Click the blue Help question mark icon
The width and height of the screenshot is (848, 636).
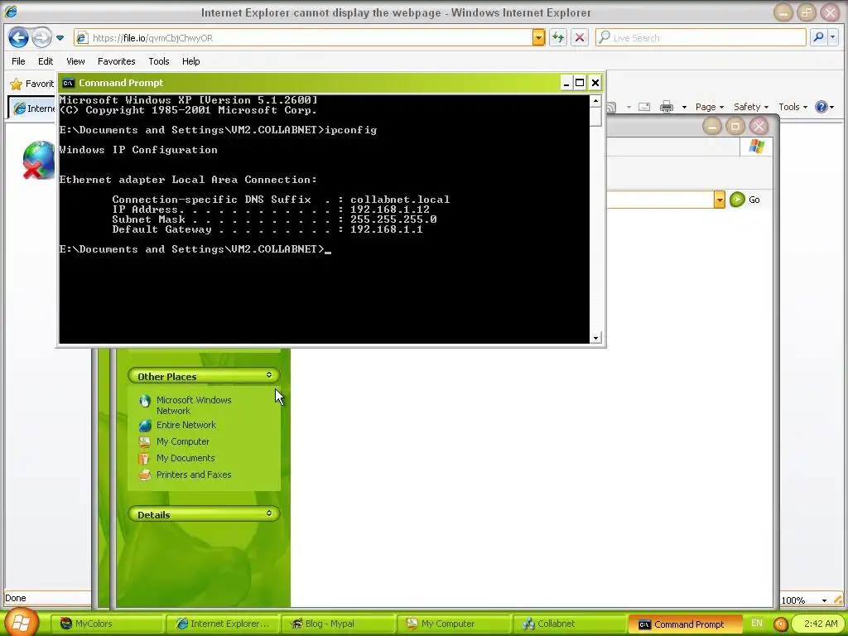click(821, 107)
